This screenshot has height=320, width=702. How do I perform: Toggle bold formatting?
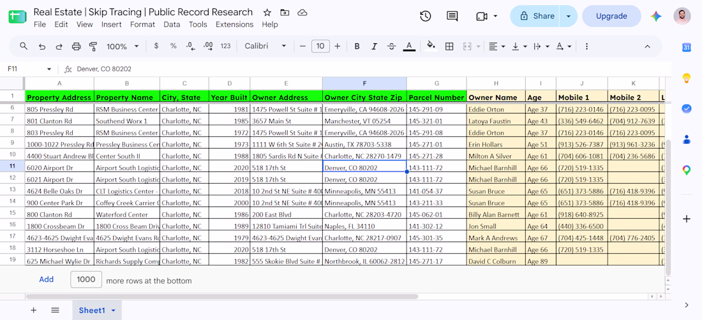click(x=357, y=46)
